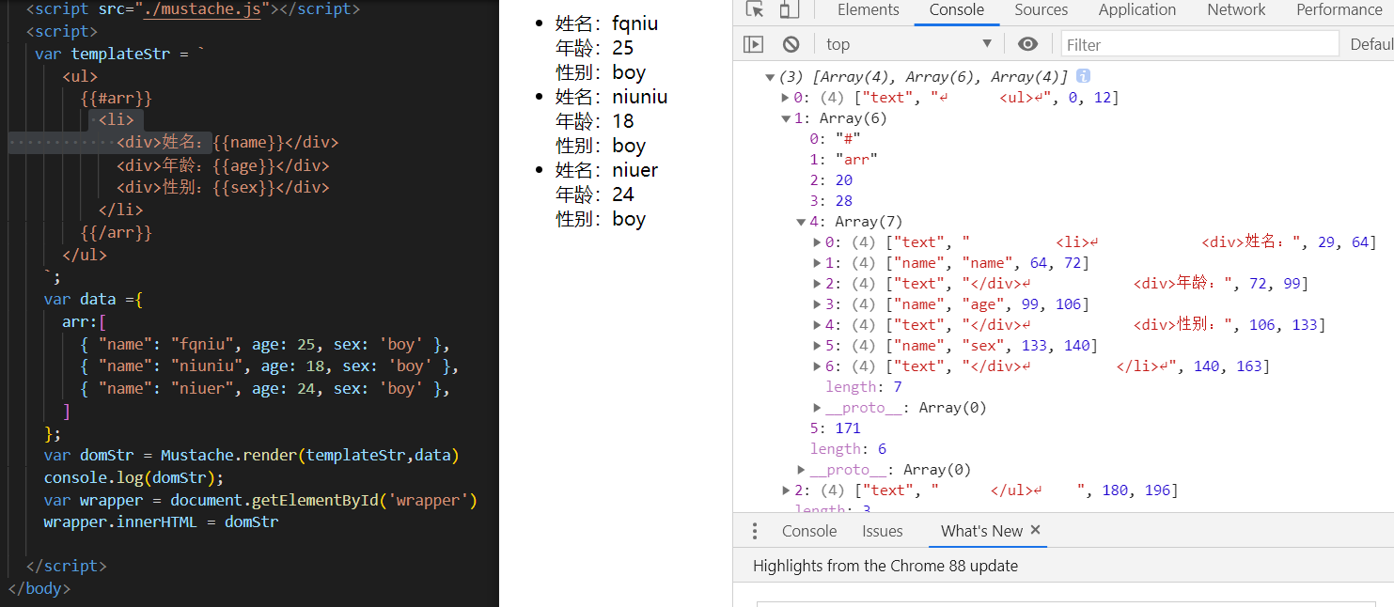Expand __proto__ under Array(7)

[x=817, y=408]
